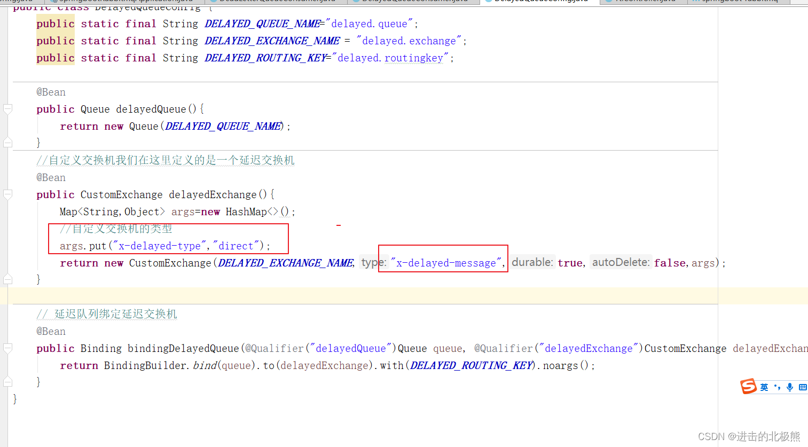Viewport: 808px width, 447px height.
Task: Click the fold end marker of delayedExchange()
Action: click(7, 279)
